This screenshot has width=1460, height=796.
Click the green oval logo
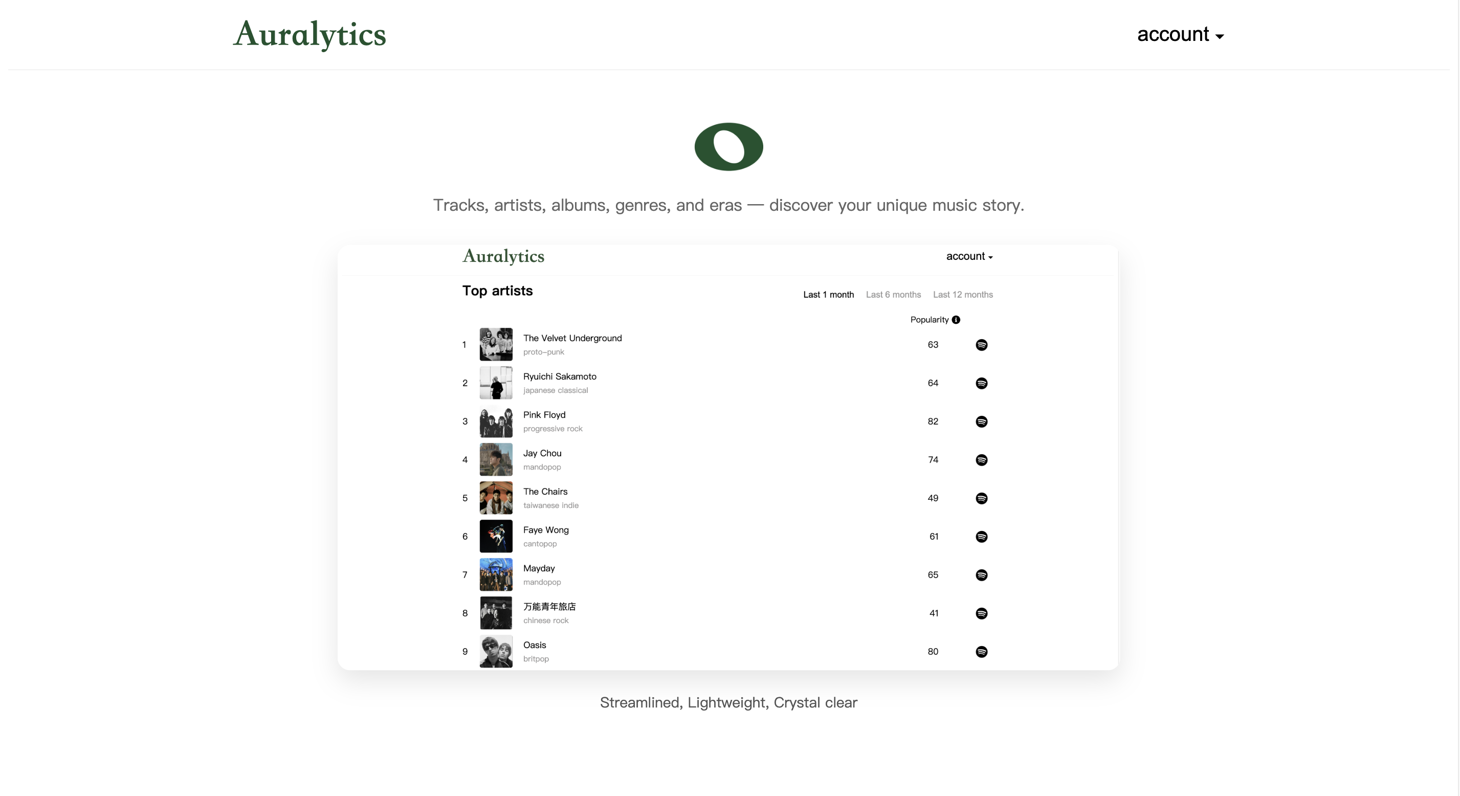point(729,146)
